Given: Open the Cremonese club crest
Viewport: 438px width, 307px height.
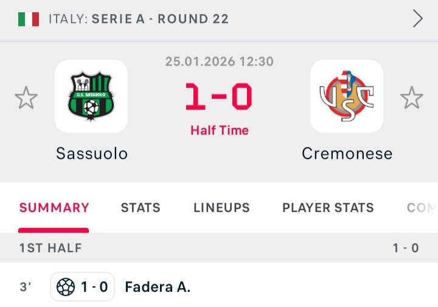Looking at the screenshot, I should tap(347, 96).
